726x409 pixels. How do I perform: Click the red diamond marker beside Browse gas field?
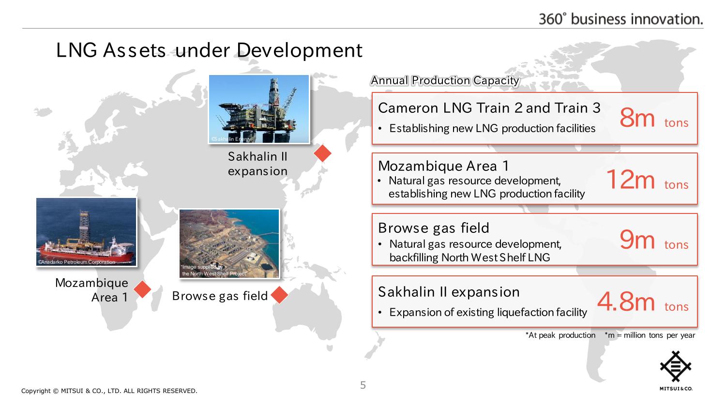pos(279,295)
